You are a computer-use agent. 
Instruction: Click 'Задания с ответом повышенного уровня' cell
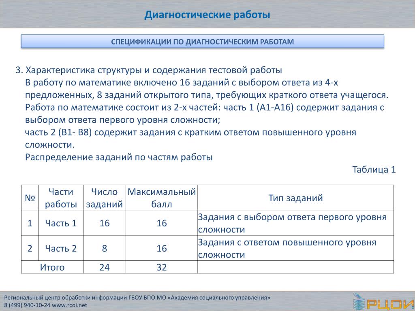(x=295, y=248)
